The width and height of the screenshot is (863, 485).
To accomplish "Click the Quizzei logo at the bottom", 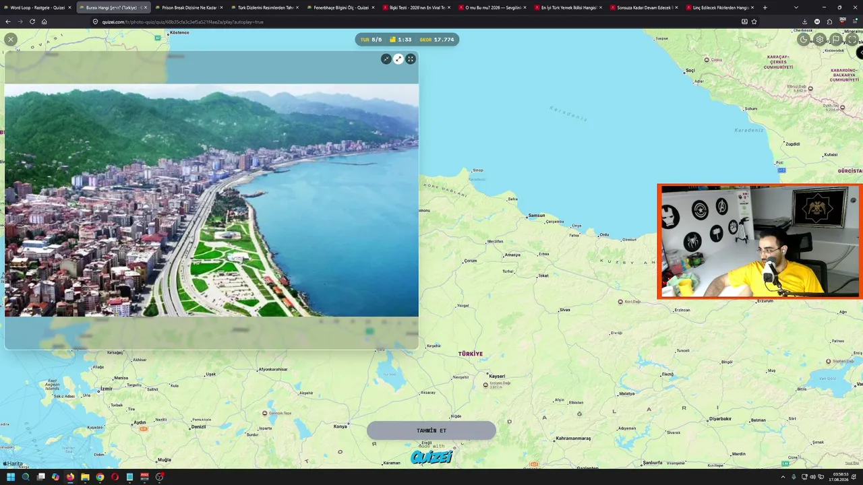I will click(x=431, y=457).
